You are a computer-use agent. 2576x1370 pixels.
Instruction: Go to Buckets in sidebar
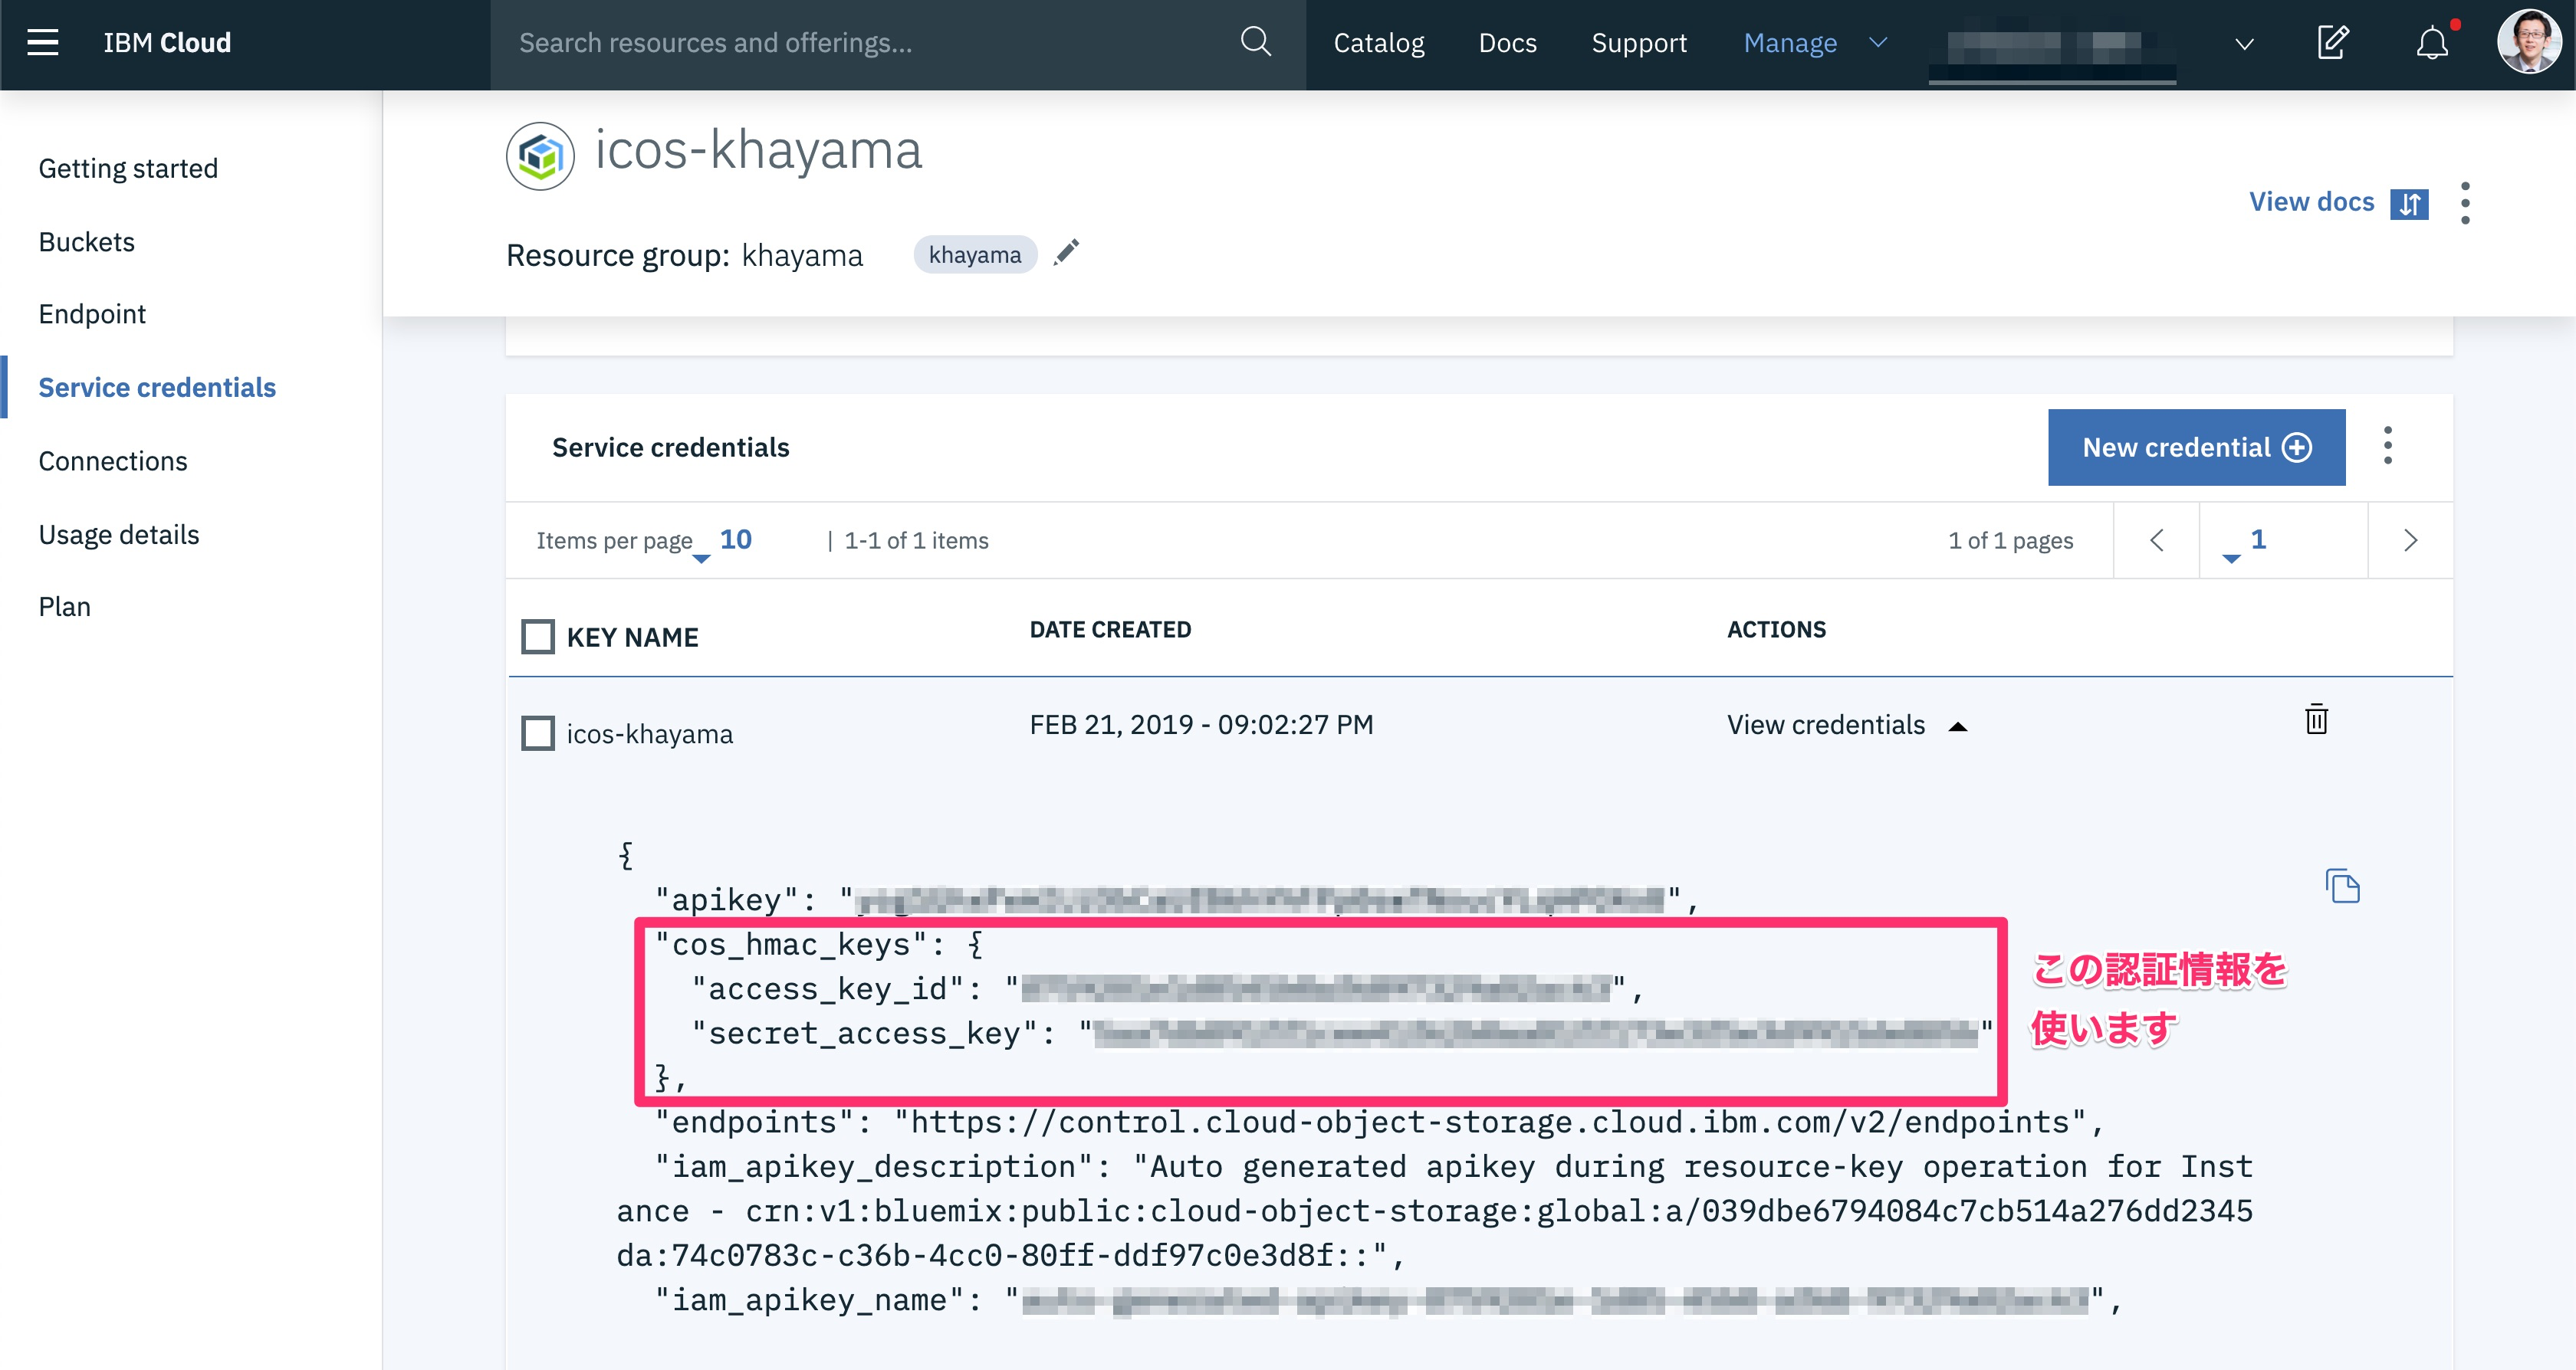point(86,242)
